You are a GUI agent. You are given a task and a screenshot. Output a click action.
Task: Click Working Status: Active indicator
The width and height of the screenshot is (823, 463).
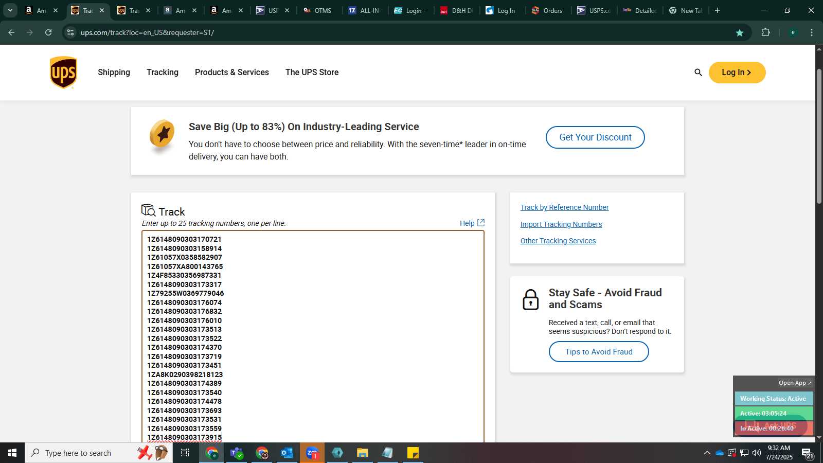[x=773, y=399]
